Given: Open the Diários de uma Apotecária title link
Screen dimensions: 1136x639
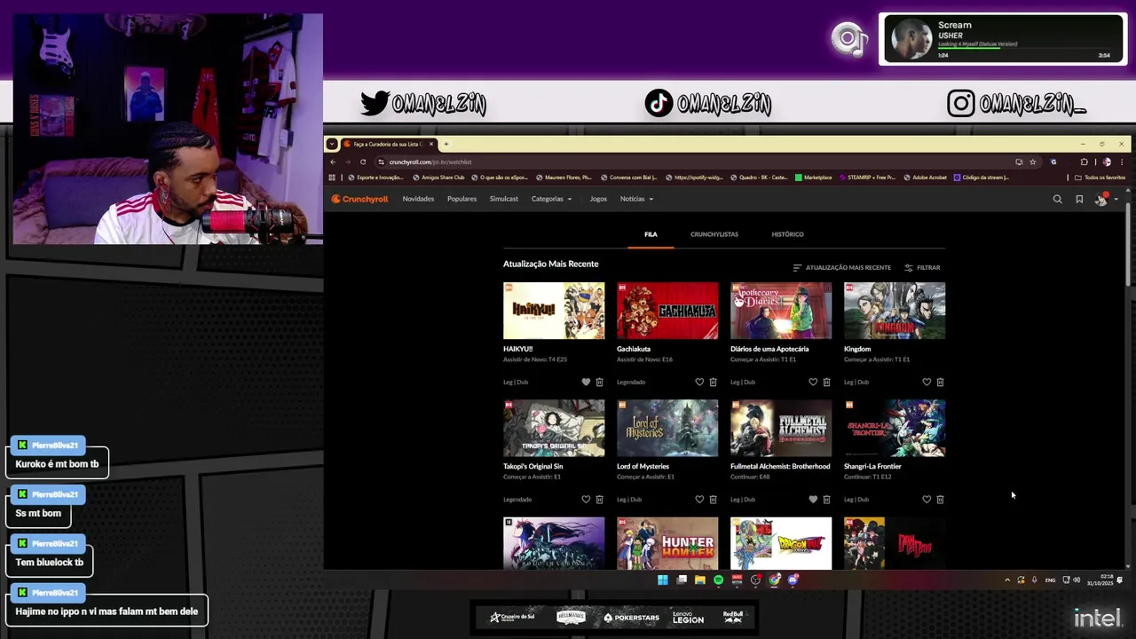Looking at the screenshot, I should point(769,349).
